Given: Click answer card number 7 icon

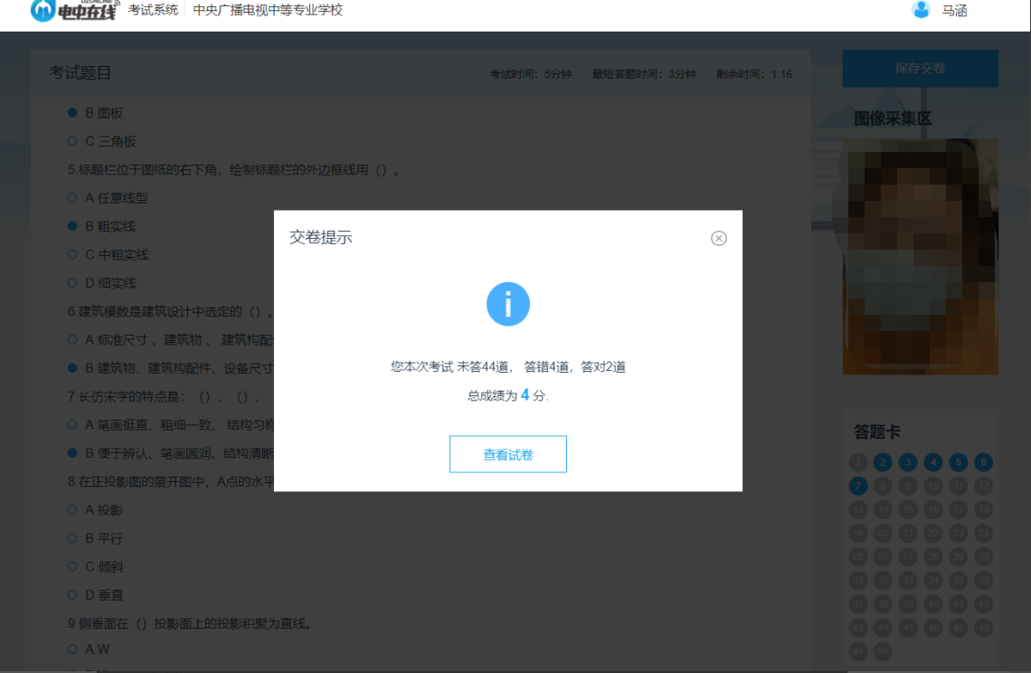Looking at the screenshot, I should (856, 486).
